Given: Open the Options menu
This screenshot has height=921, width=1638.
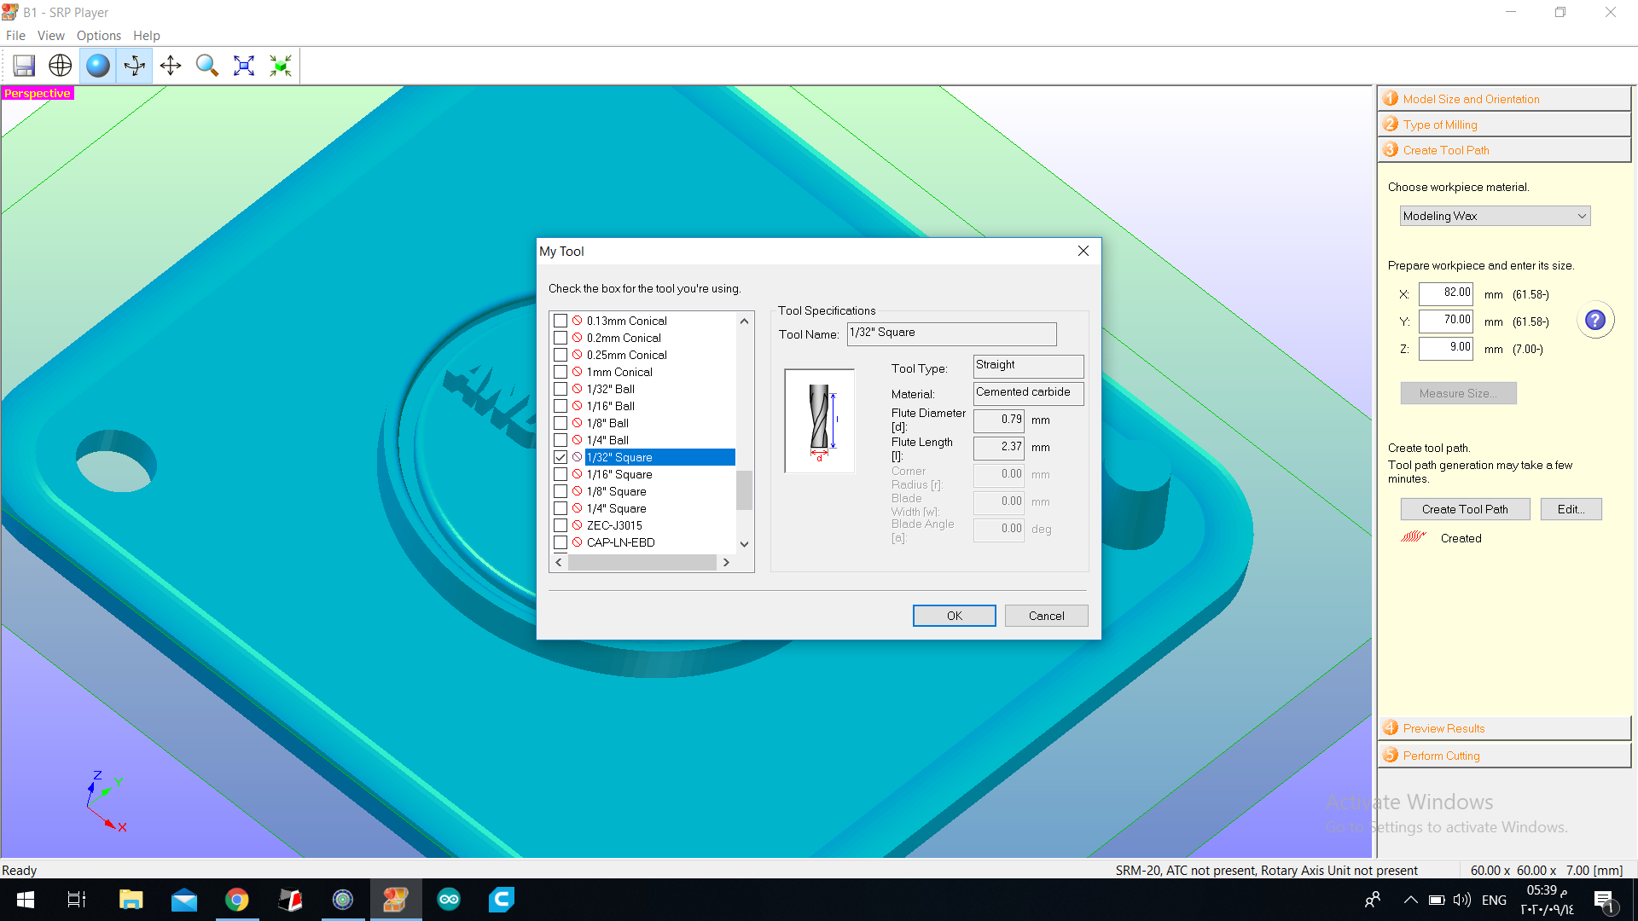Looking at the screenshot, I should pos(98,36).
